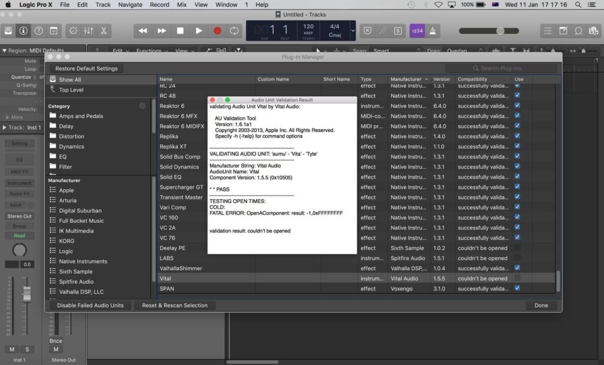
Task: Open the Track menu
Action: pos(103,5)
